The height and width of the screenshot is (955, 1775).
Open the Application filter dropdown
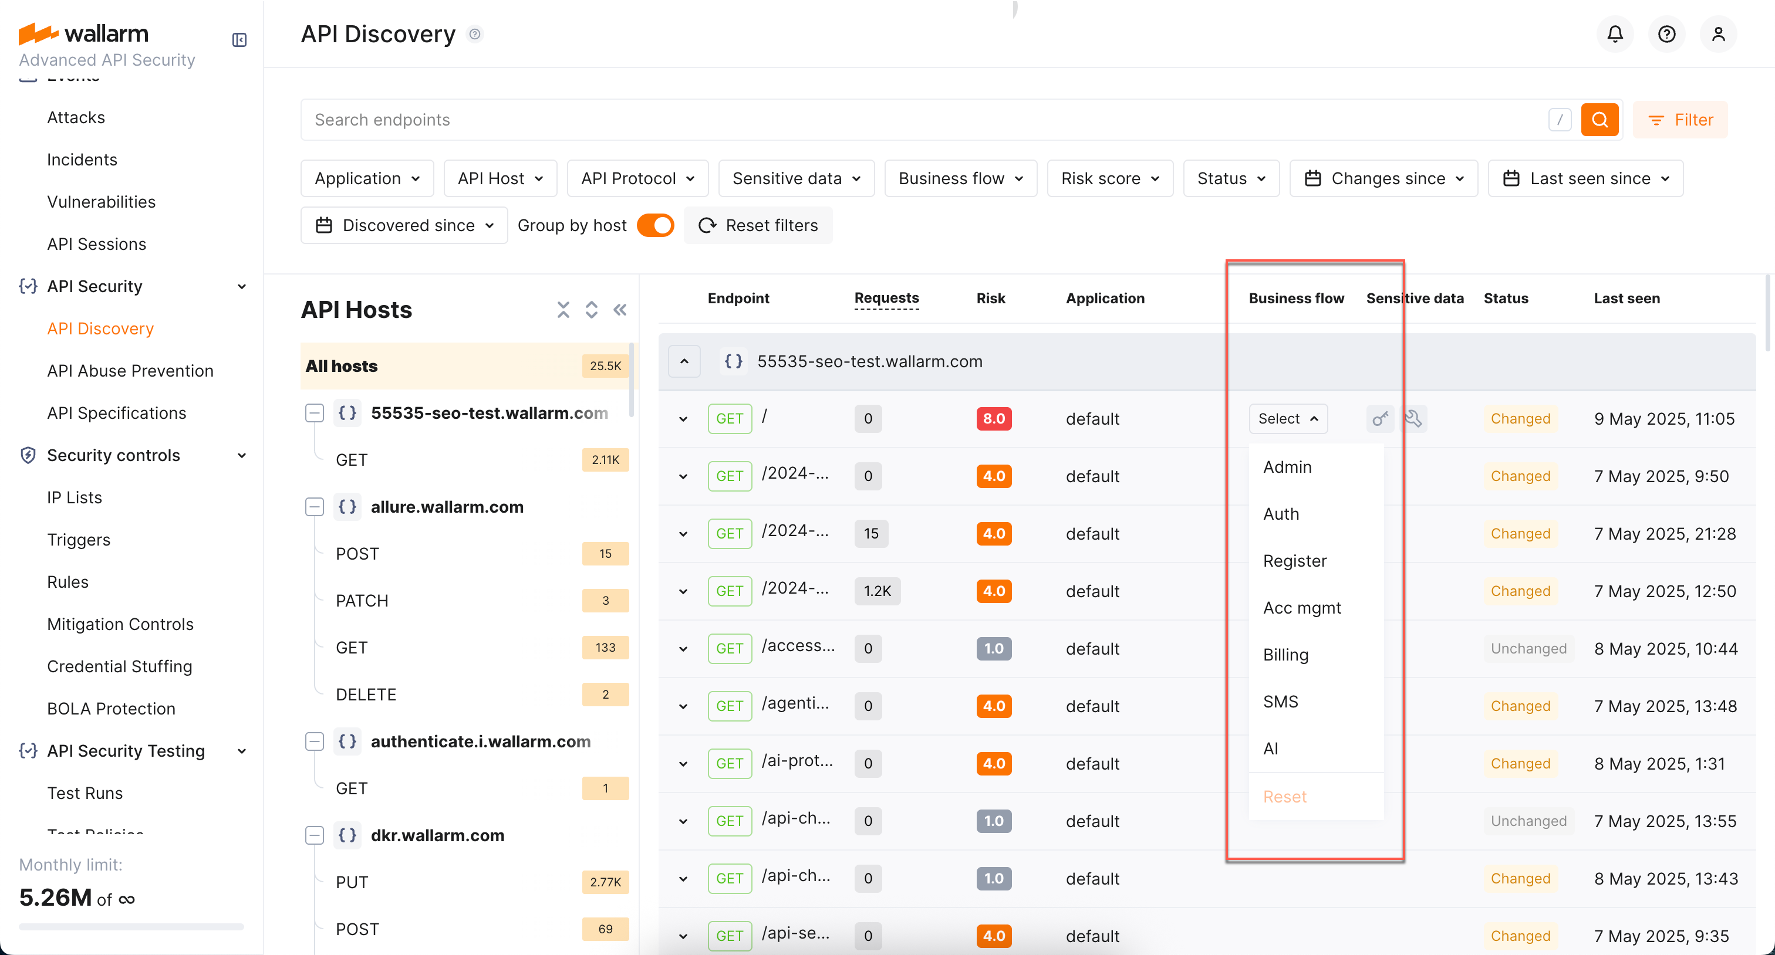(x=367, y=178)
